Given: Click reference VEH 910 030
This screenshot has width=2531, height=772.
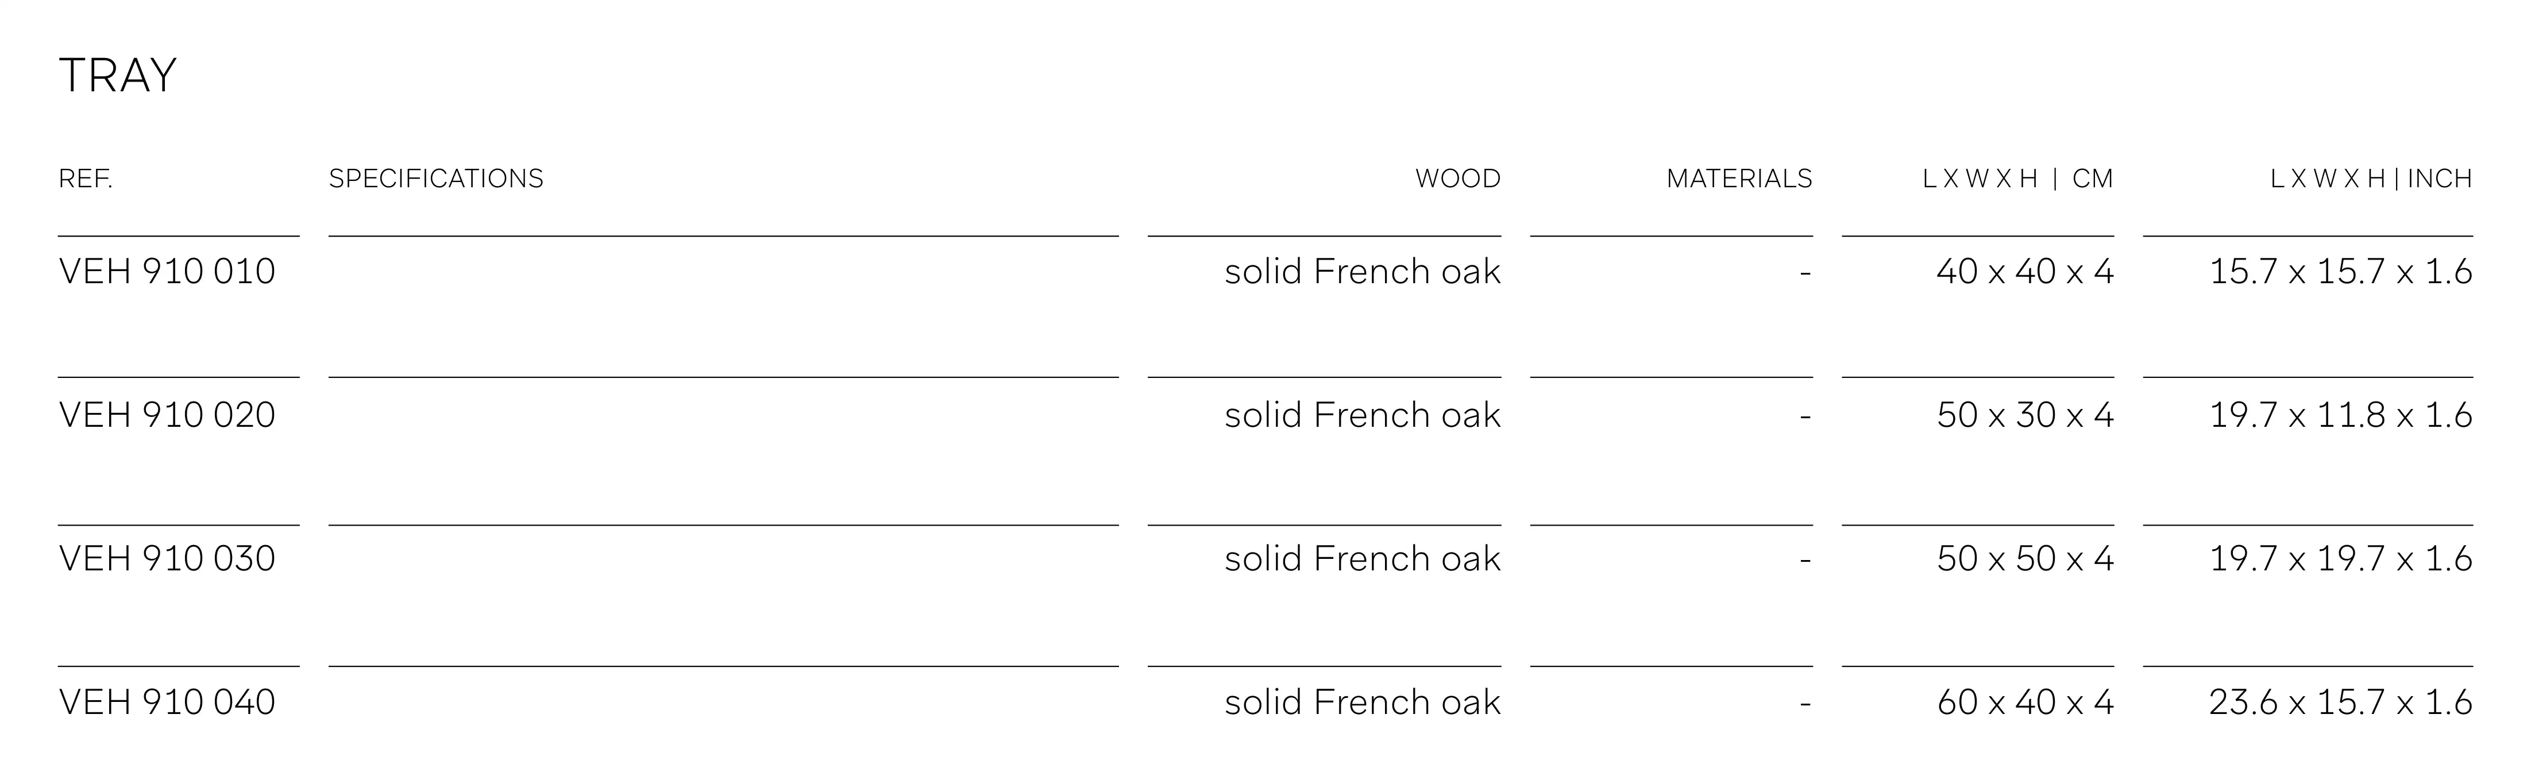Looking at the screenshot, I should point(167,558).
